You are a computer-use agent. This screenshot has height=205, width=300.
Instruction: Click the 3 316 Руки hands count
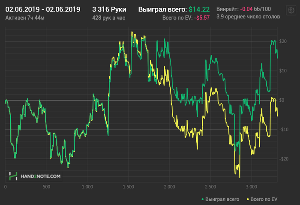(109, 9)
